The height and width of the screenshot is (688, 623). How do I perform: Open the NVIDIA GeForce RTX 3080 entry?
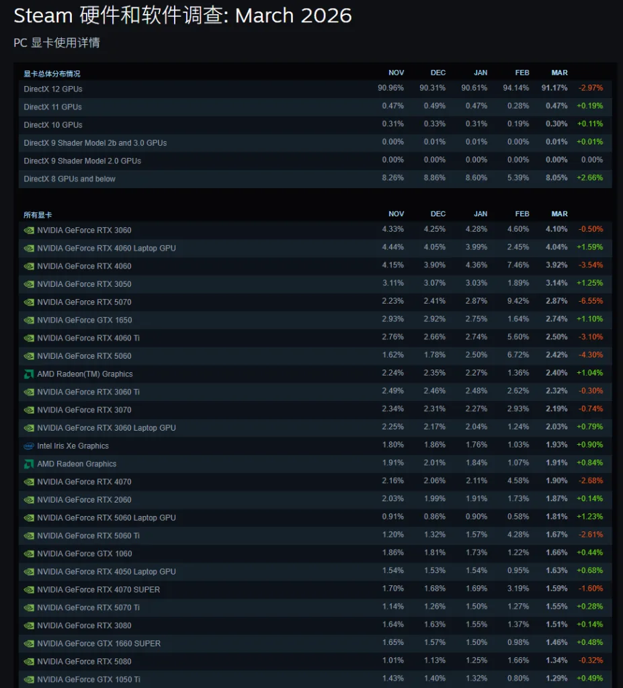pyautogui.click(x=84, y=626)
